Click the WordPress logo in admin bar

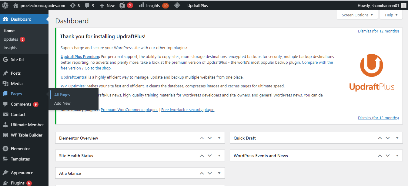click(x=5, y=5)
